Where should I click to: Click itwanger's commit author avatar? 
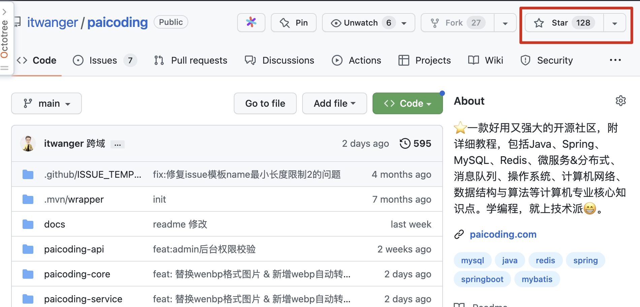coord(28,143)
